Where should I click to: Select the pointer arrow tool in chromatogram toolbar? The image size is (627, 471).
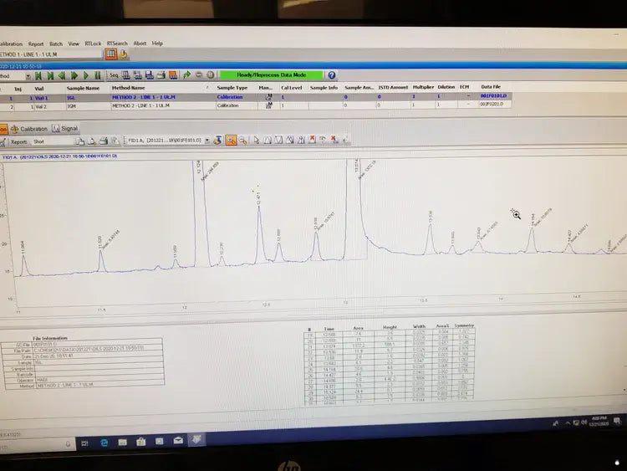tap(256, 141)
